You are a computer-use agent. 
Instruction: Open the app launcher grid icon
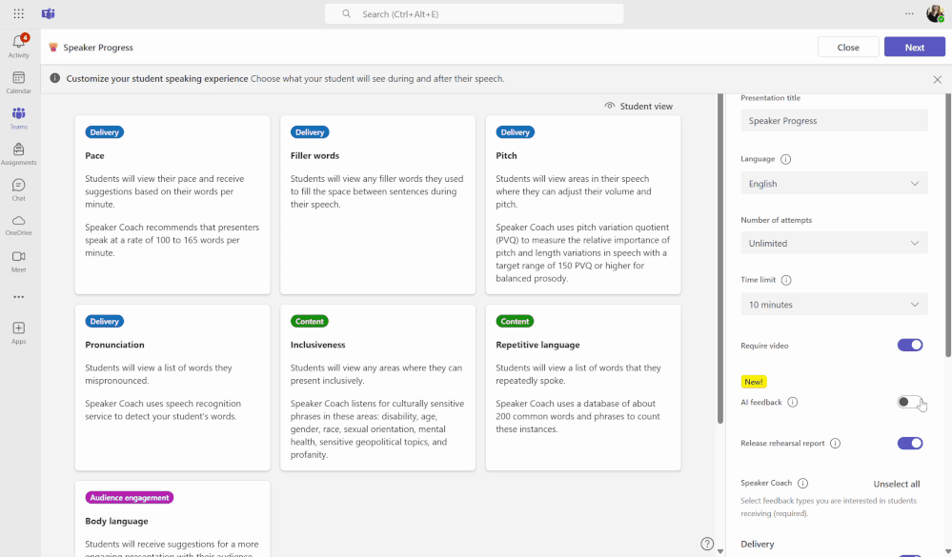tap(19, 13)
